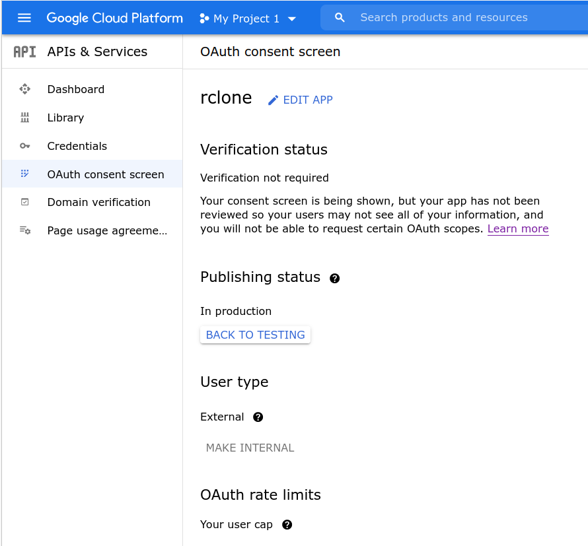Image resolution: width=588 pixels, height=546 pixels.
Task: Click the Library icon in sidebar
Action: (x=25, y=118)
